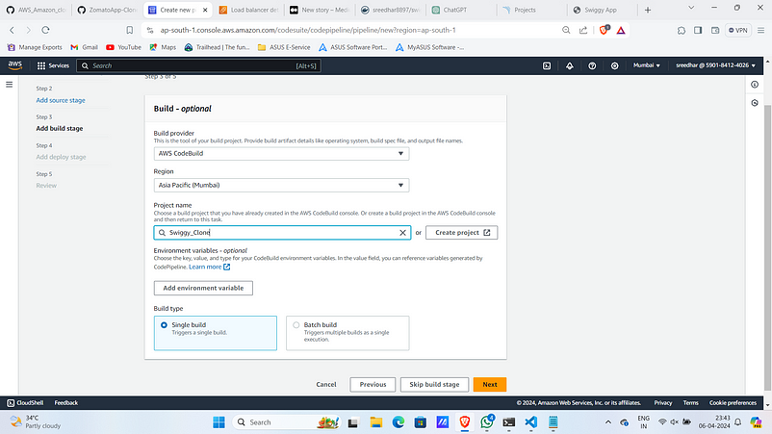Click the Brave shields lion icon

[605, 30]
